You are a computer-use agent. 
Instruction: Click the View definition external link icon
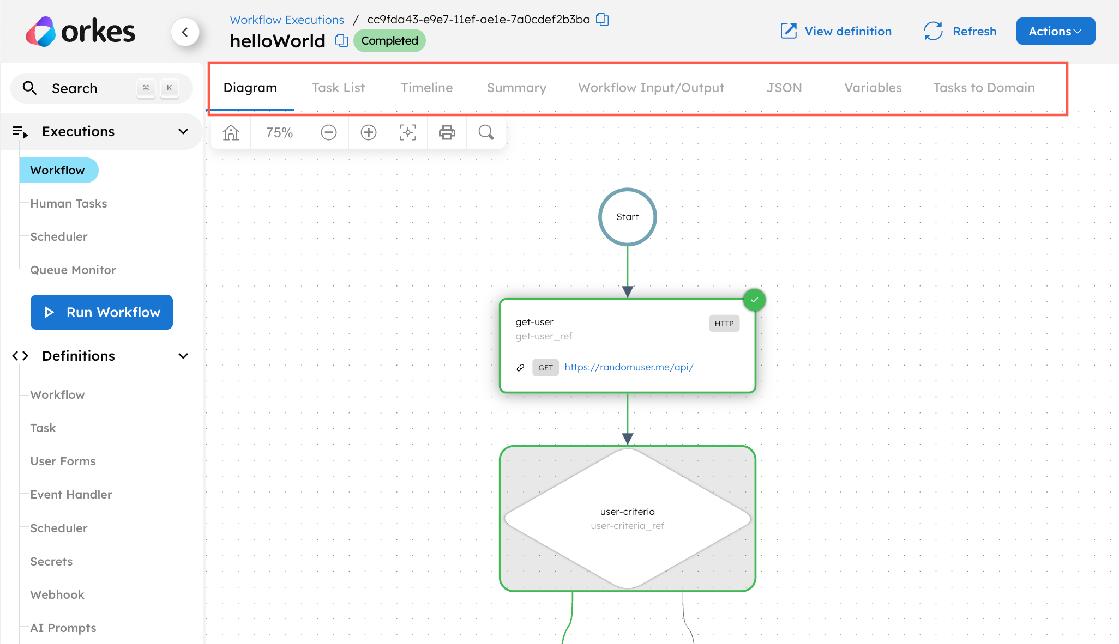pos(789,31)
